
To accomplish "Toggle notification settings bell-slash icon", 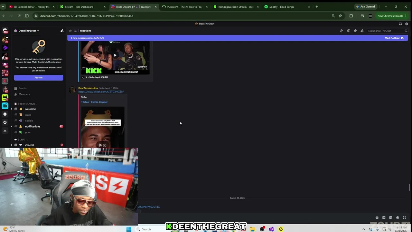I will tap(348, 31).
